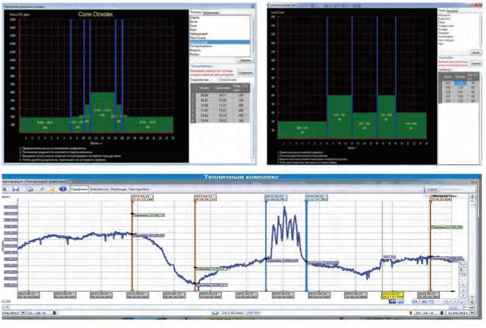Switch to the Графики tab
Image resolution: width=486 pixels, height=328 pixels.
click(x=80, y=189)
